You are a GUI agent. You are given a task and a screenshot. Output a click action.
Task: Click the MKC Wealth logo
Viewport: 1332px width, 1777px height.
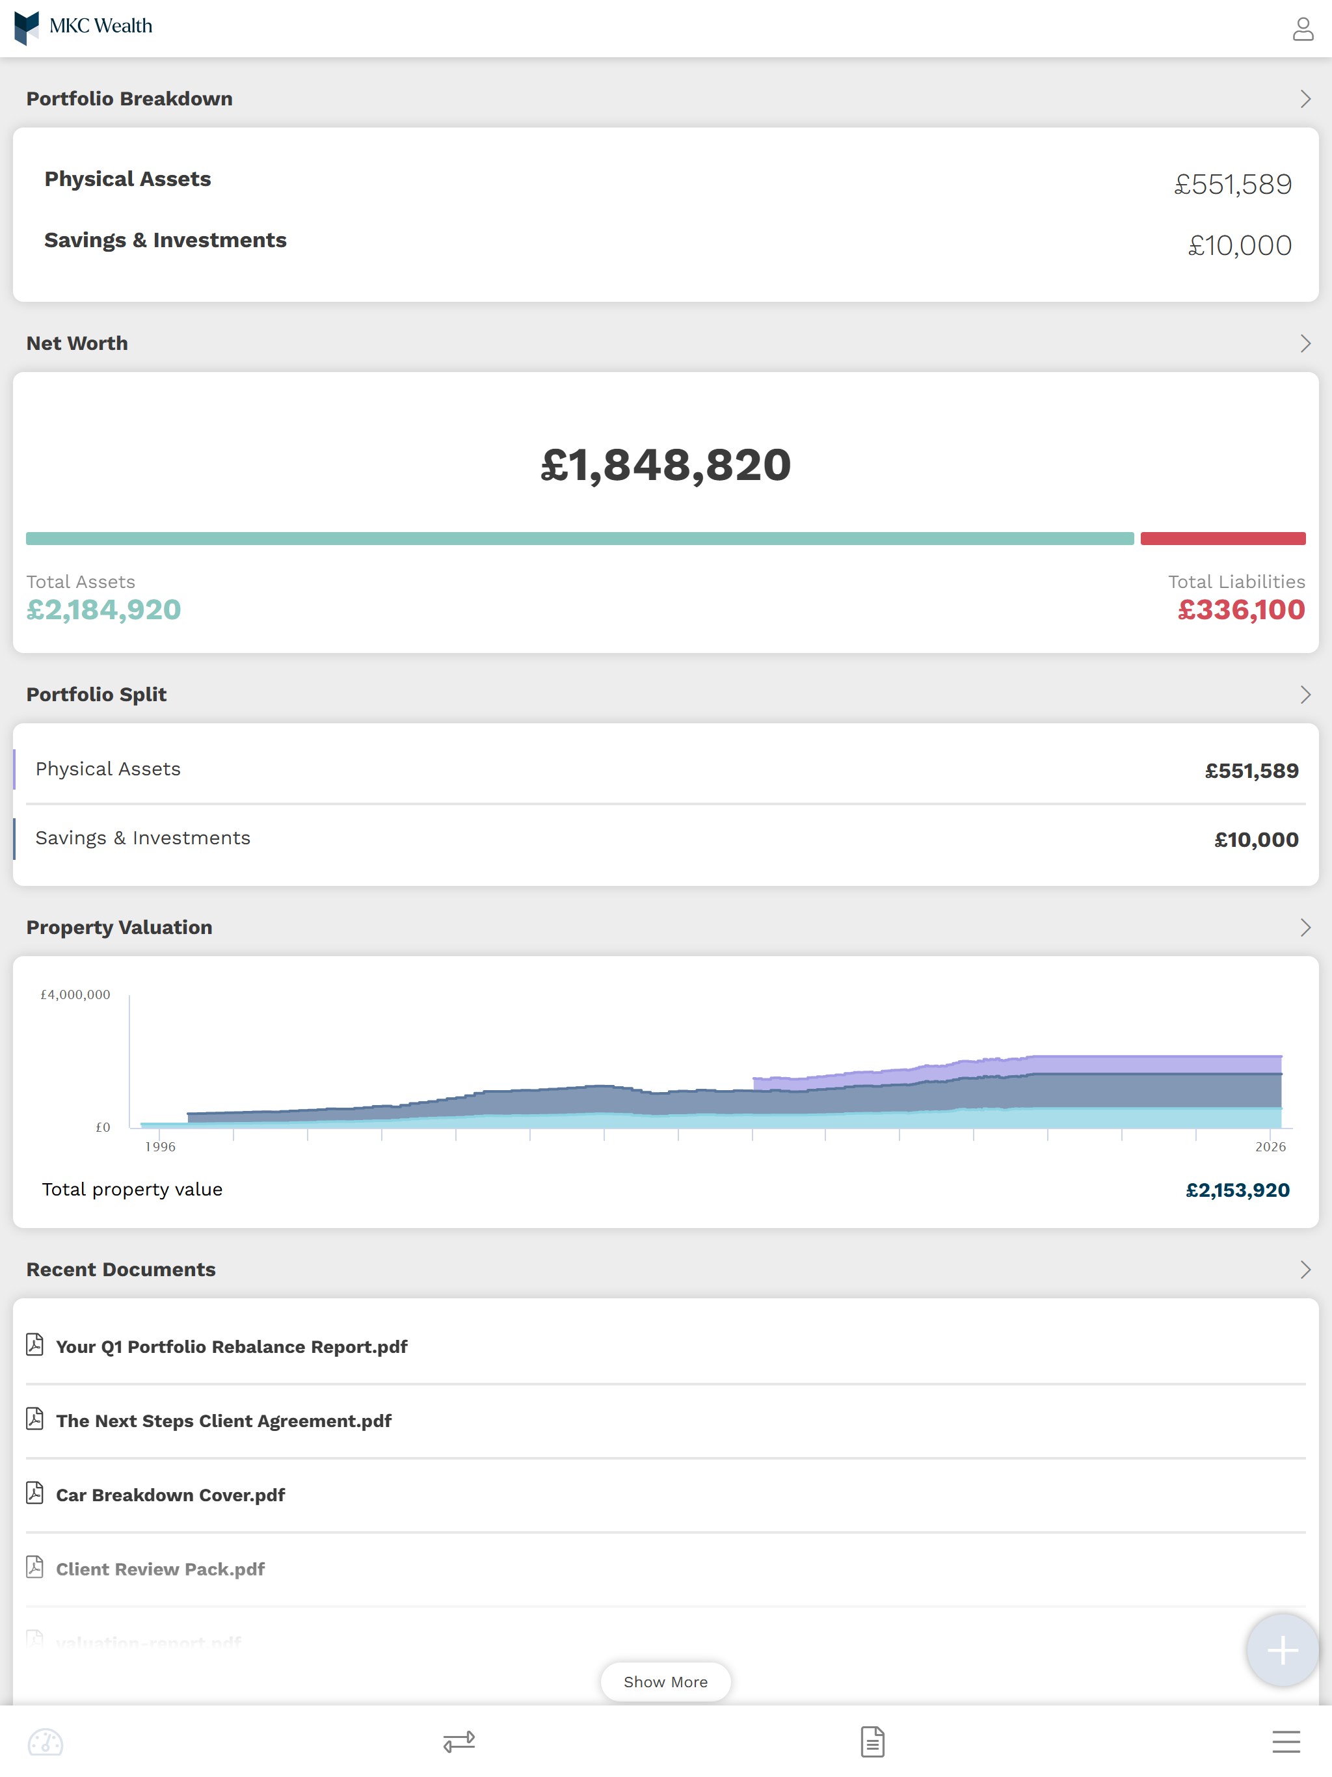83,28
